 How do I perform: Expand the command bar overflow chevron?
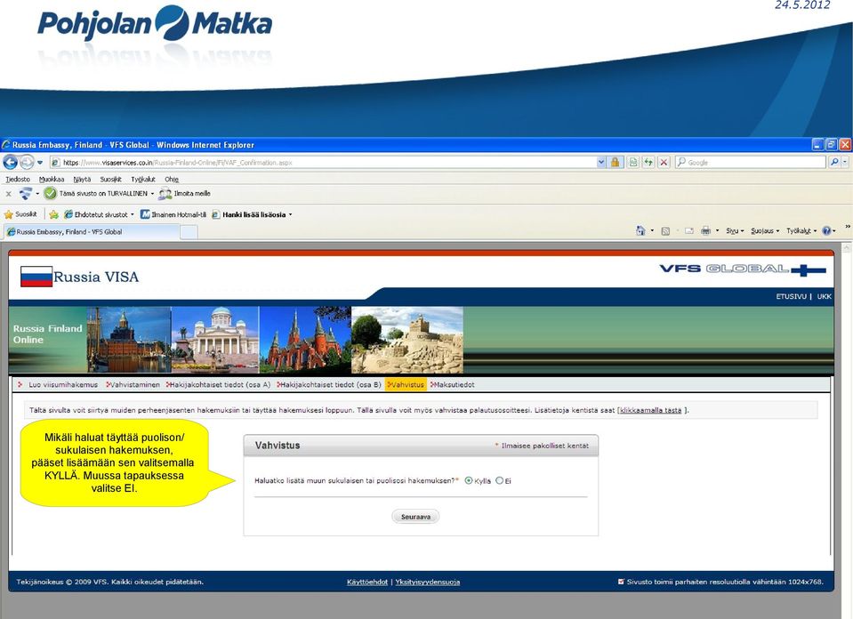(848, 226)
